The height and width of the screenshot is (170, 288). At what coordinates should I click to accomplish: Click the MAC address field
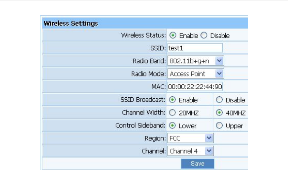[195, 87]
